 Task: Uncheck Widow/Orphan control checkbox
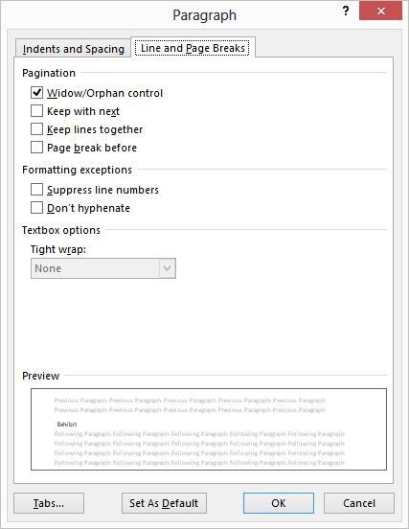tap(36, 92)
